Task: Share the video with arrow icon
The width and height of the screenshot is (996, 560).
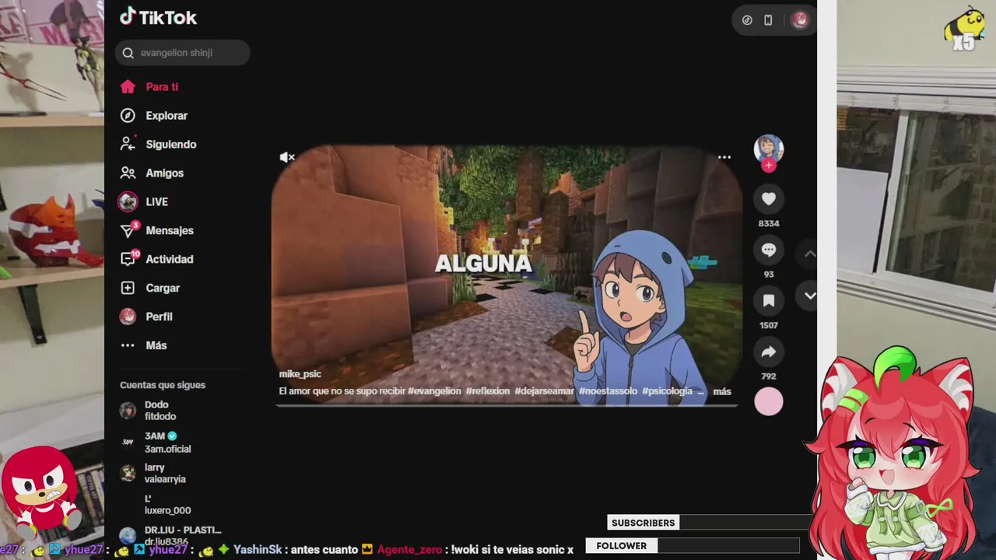Action: [x=769, y=352]
